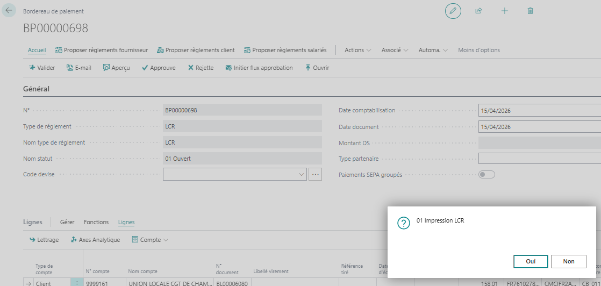Click the trash delete icon
This screenshot has height=286, width=601.
pyautogui.click(x=530, y=11)
